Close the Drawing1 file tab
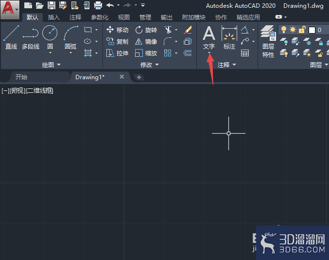 coord(121,77)
